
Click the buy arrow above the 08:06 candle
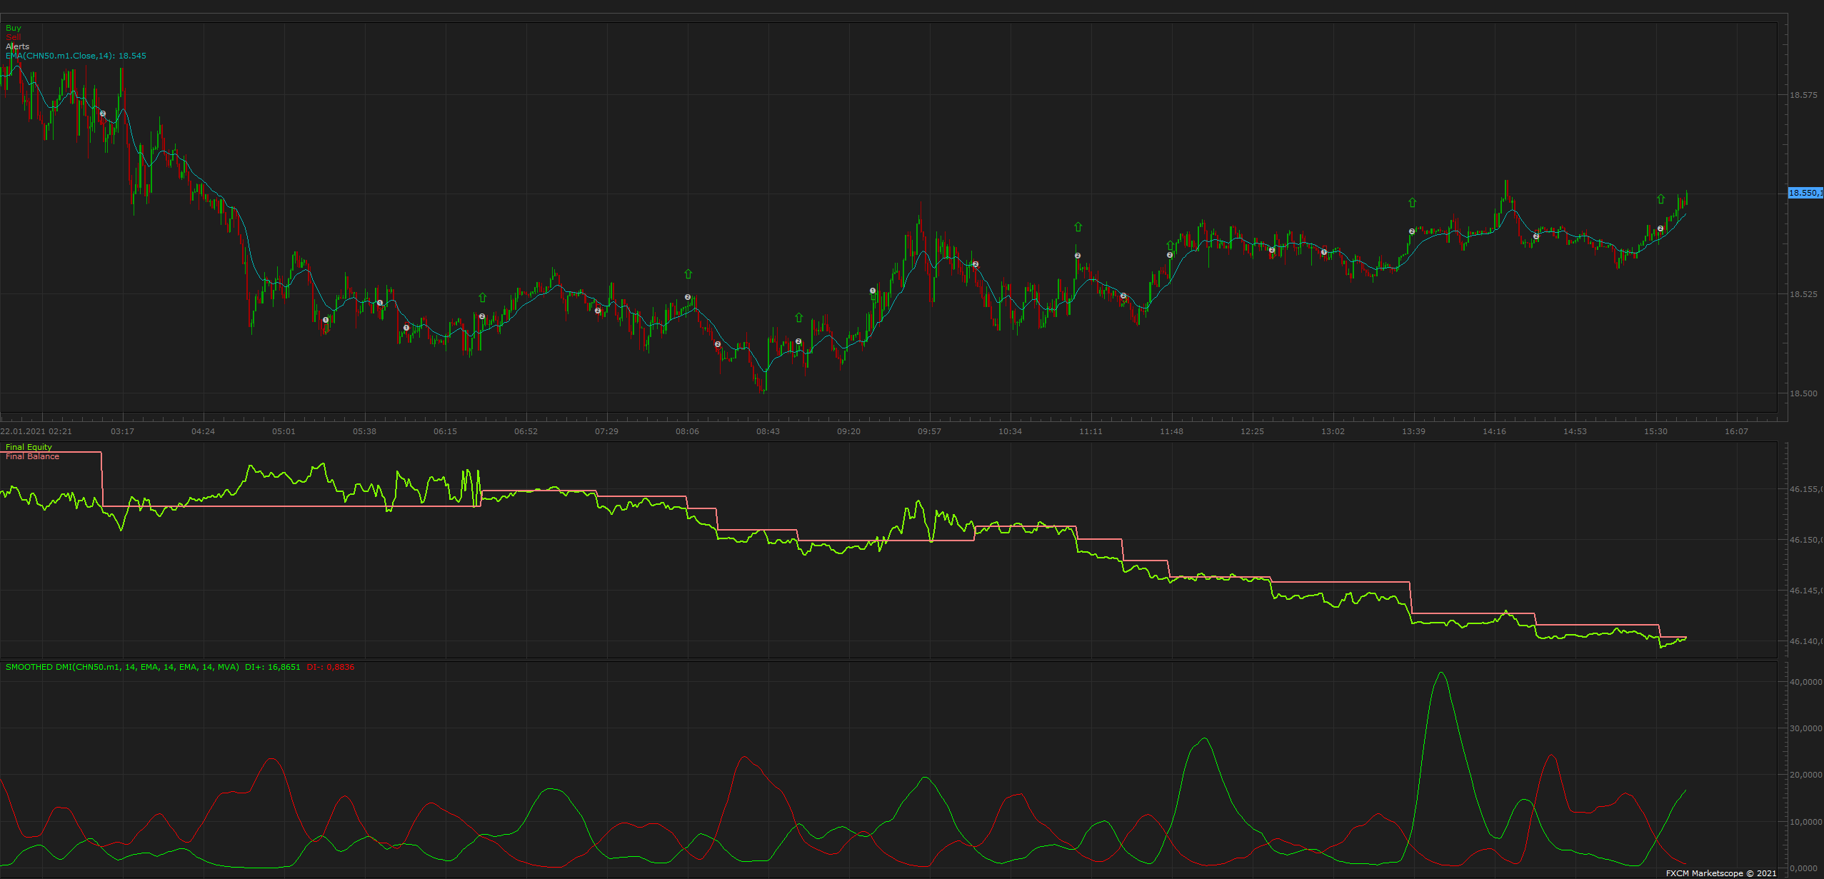688,273
